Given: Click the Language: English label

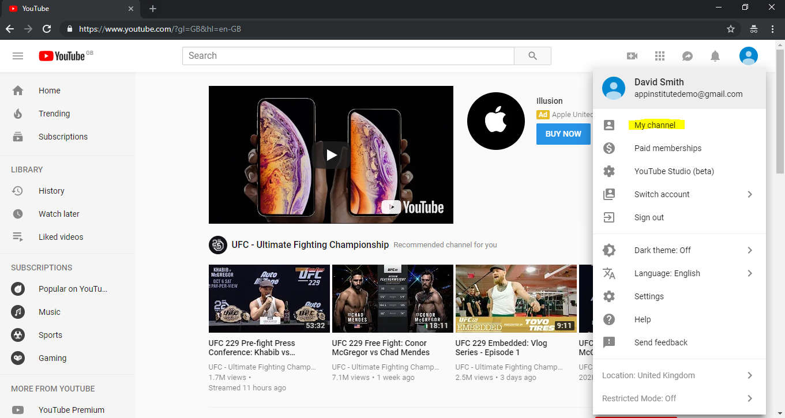Looking at the screenshot, I should point(667,273).
